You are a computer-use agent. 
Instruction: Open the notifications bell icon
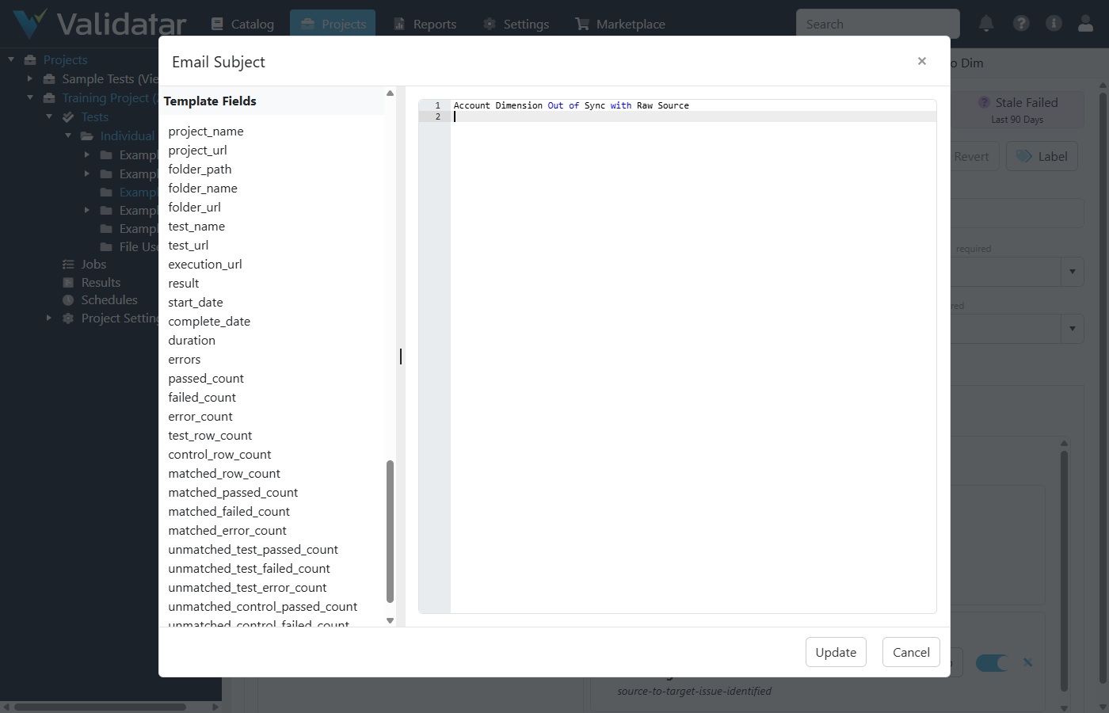click(x=986, y=23)
